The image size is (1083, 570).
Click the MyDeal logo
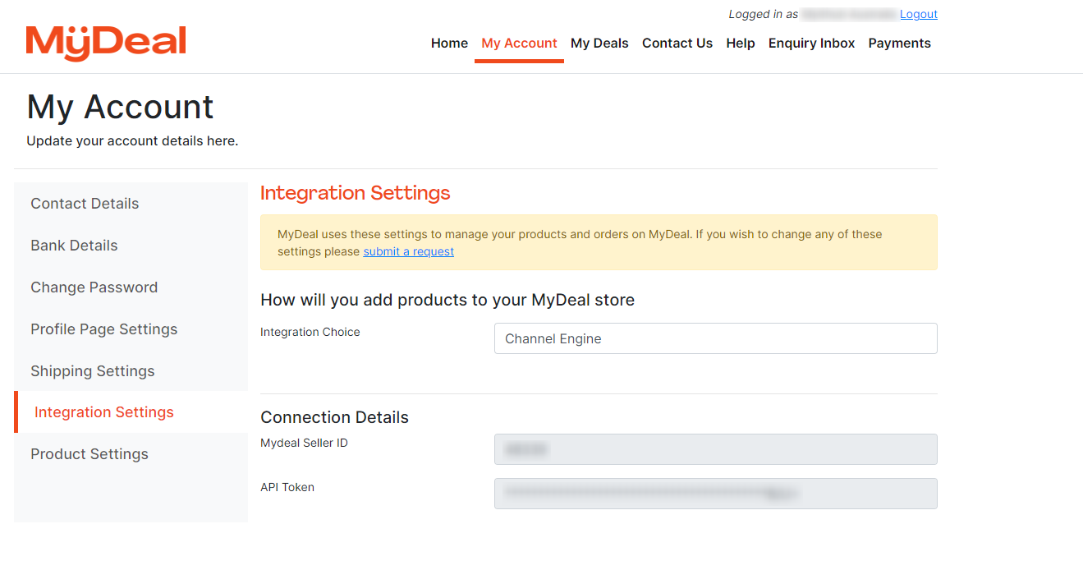[106, 44]
